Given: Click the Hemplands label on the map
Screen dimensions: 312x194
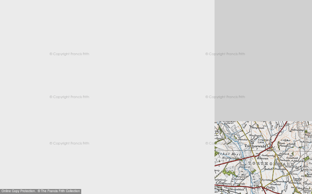Looking at the screenshot, I should pyautogui.click(x=258, y=128).
